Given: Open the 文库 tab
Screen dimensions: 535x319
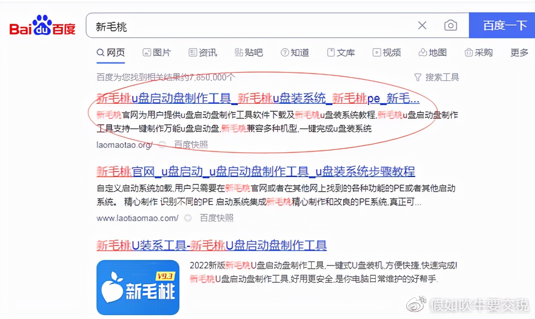Looking at the screenshot, I should pyautogui.click(x=341, y=52).
